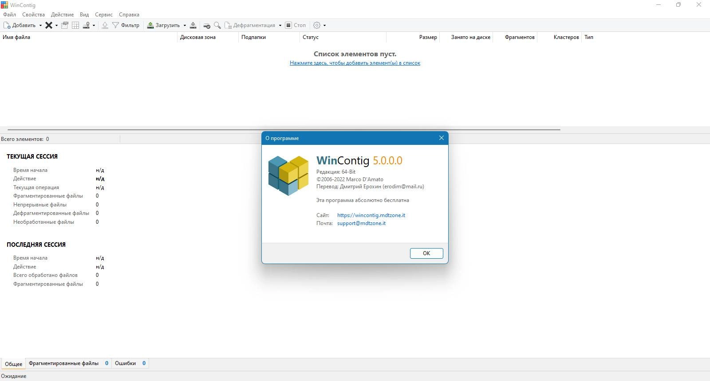The image size is (710, 381).
Task: Click the Ожидание status bar text
Action: [14, 376]
